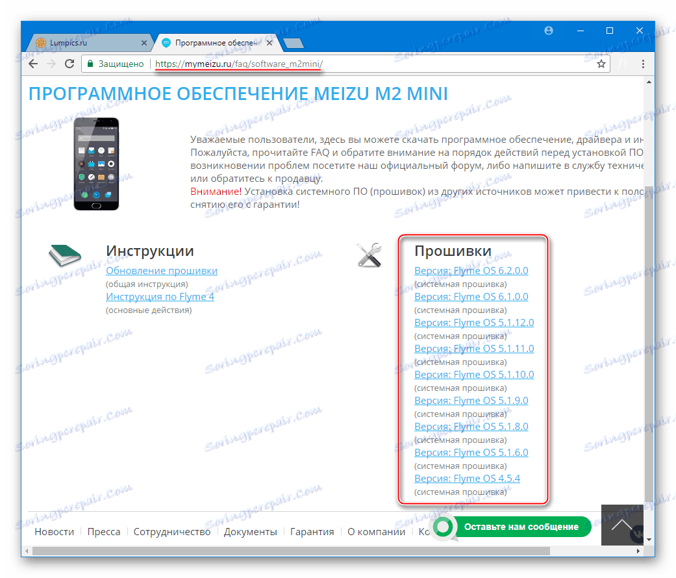This screenshot has width=676, height=578.
Task: Open the Инструкция по Flyme 4 link
Action: click(x=160, y=297)
